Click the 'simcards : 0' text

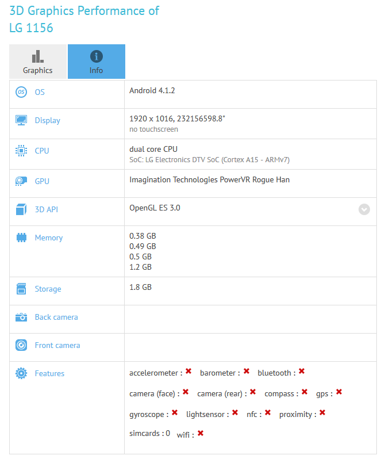coord(149,433)
